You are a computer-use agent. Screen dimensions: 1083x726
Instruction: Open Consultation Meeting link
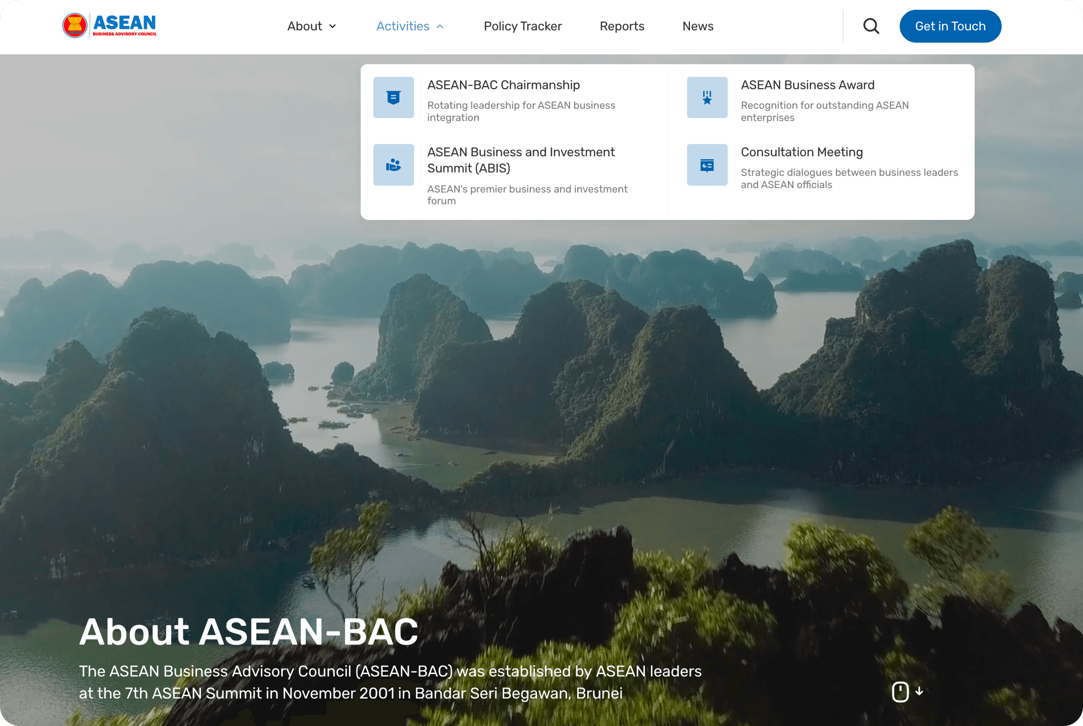(802, 152)
